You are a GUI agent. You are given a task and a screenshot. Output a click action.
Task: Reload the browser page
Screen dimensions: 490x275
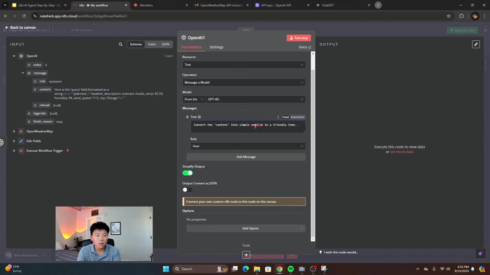tap(24, 16)
